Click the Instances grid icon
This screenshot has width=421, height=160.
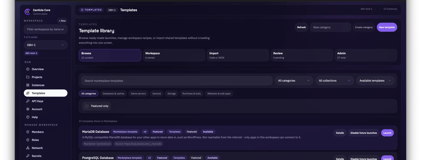(x=28, y=85)
